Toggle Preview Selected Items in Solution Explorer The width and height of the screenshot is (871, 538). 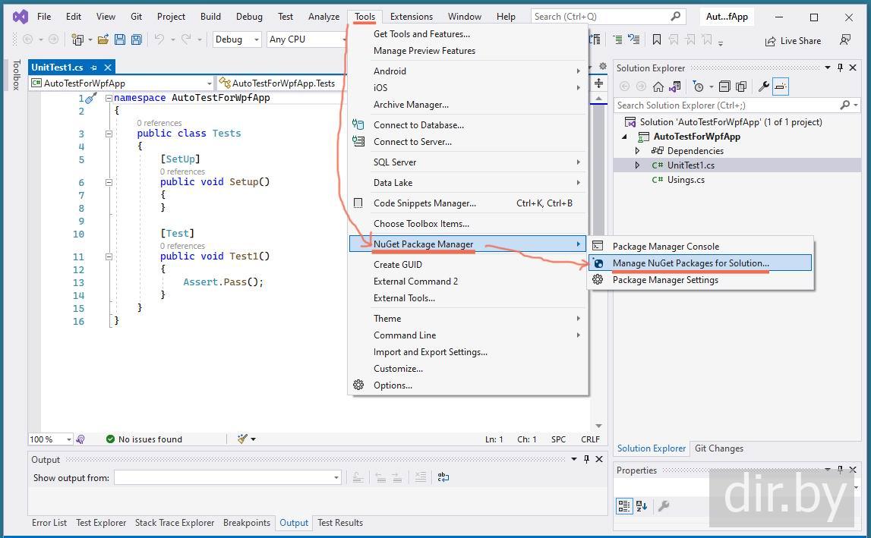click(x=781, y=87)
